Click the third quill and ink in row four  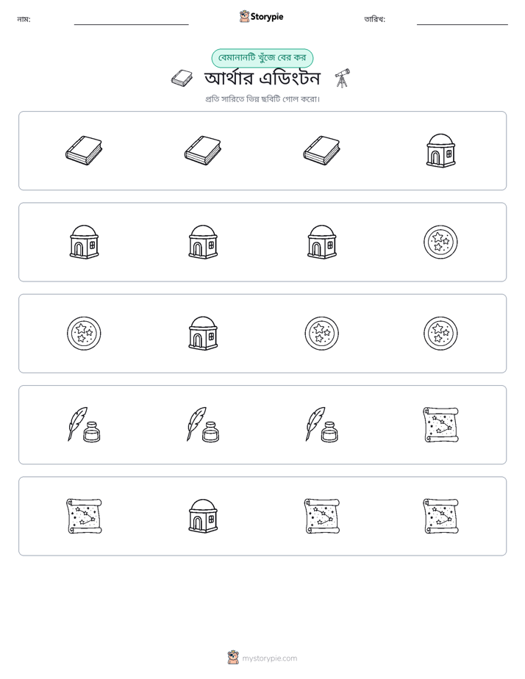[322, 425]
